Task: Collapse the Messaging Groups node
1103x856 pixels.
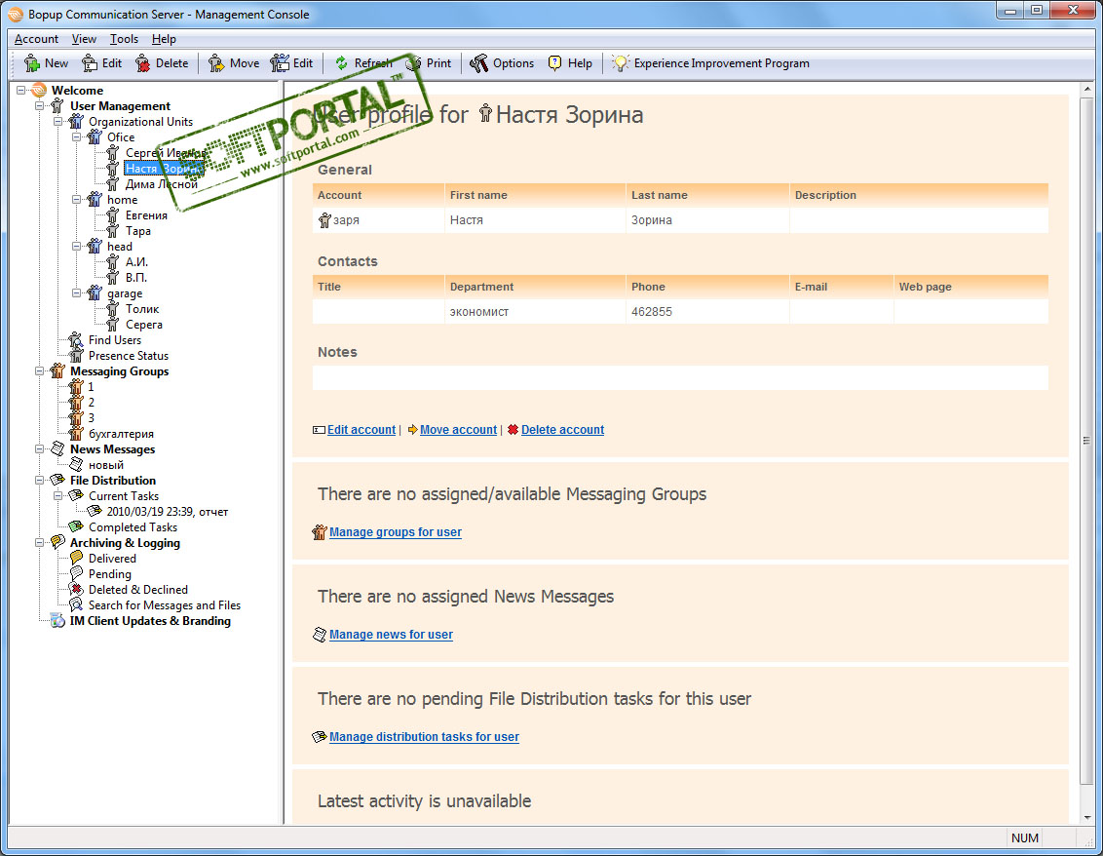Action: point(39,371)
